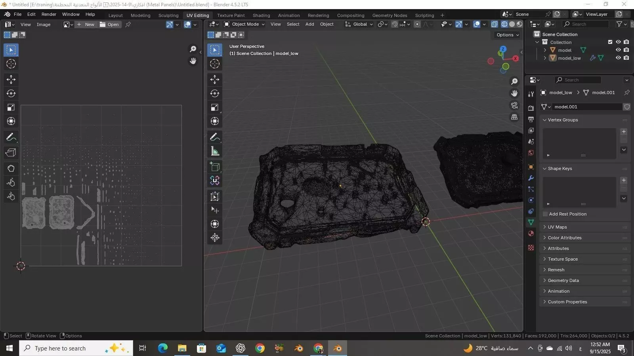The image size is (634, 356).
Task: Open the Modifiers wrench properties tab
Action: coord(531,178)
